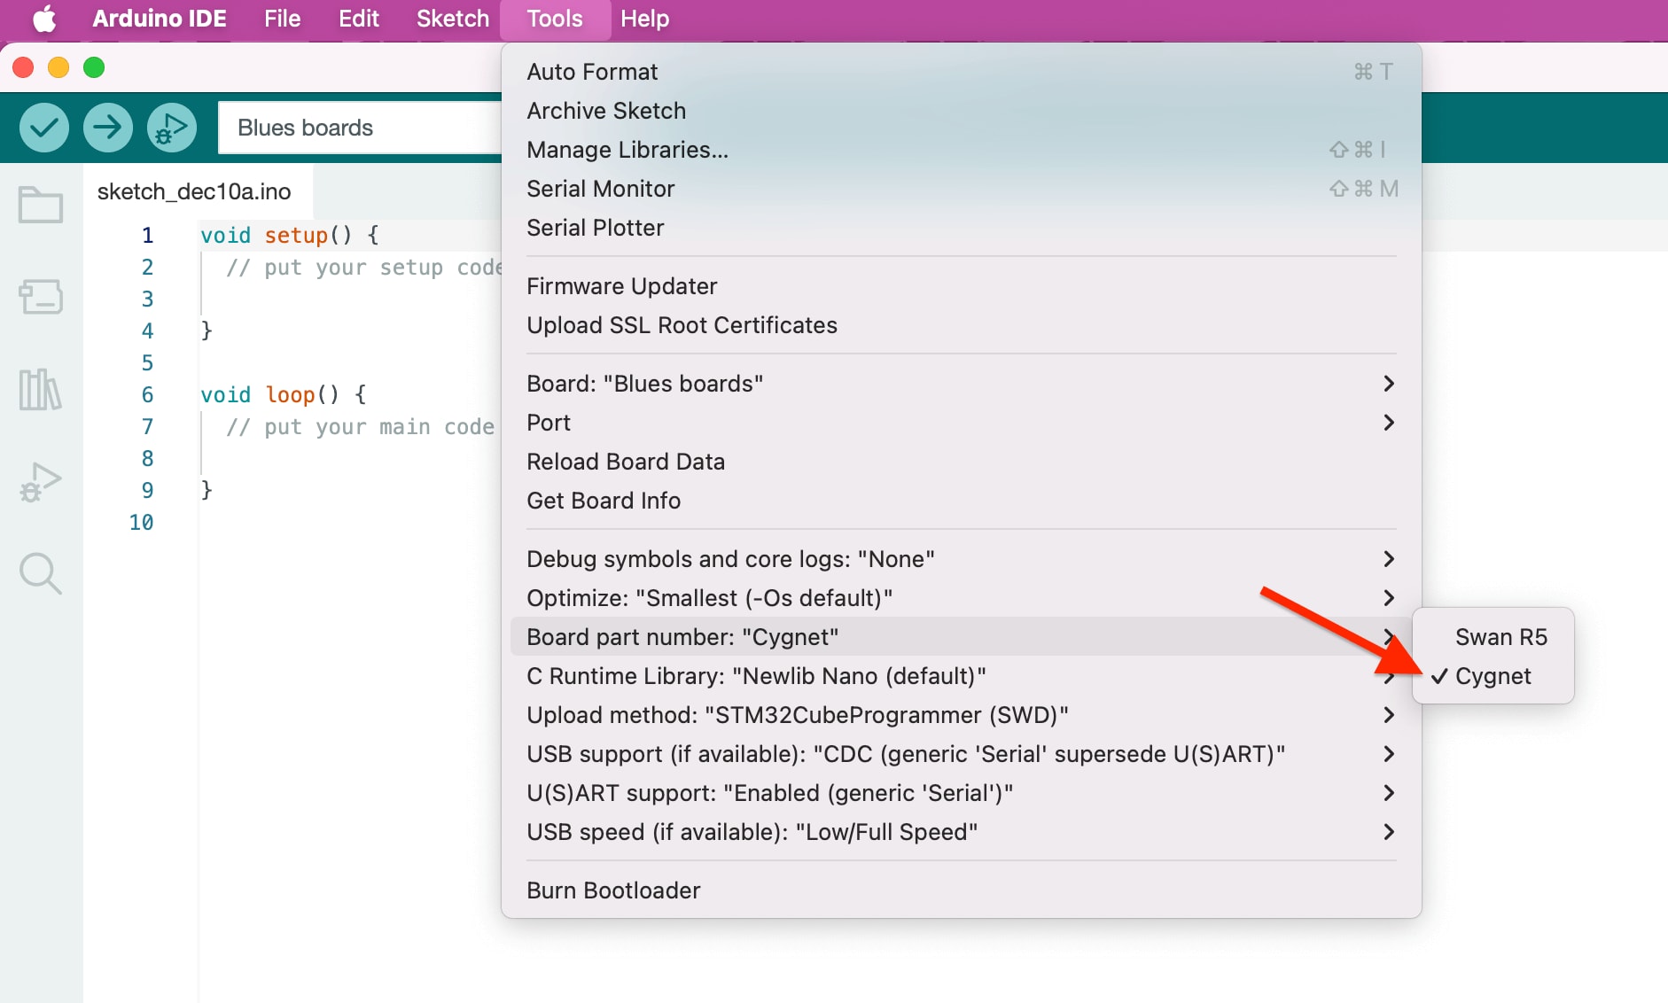Open the Library Manager sidebar icon
Image resolution: width=1668 pixels, height=1003 pixels.
(x=41, y=390)
